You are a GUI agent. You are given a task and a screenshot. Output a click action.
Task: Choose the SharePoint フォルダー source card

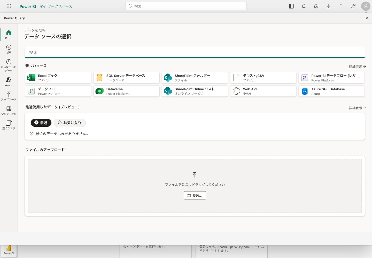click(195, 78)
